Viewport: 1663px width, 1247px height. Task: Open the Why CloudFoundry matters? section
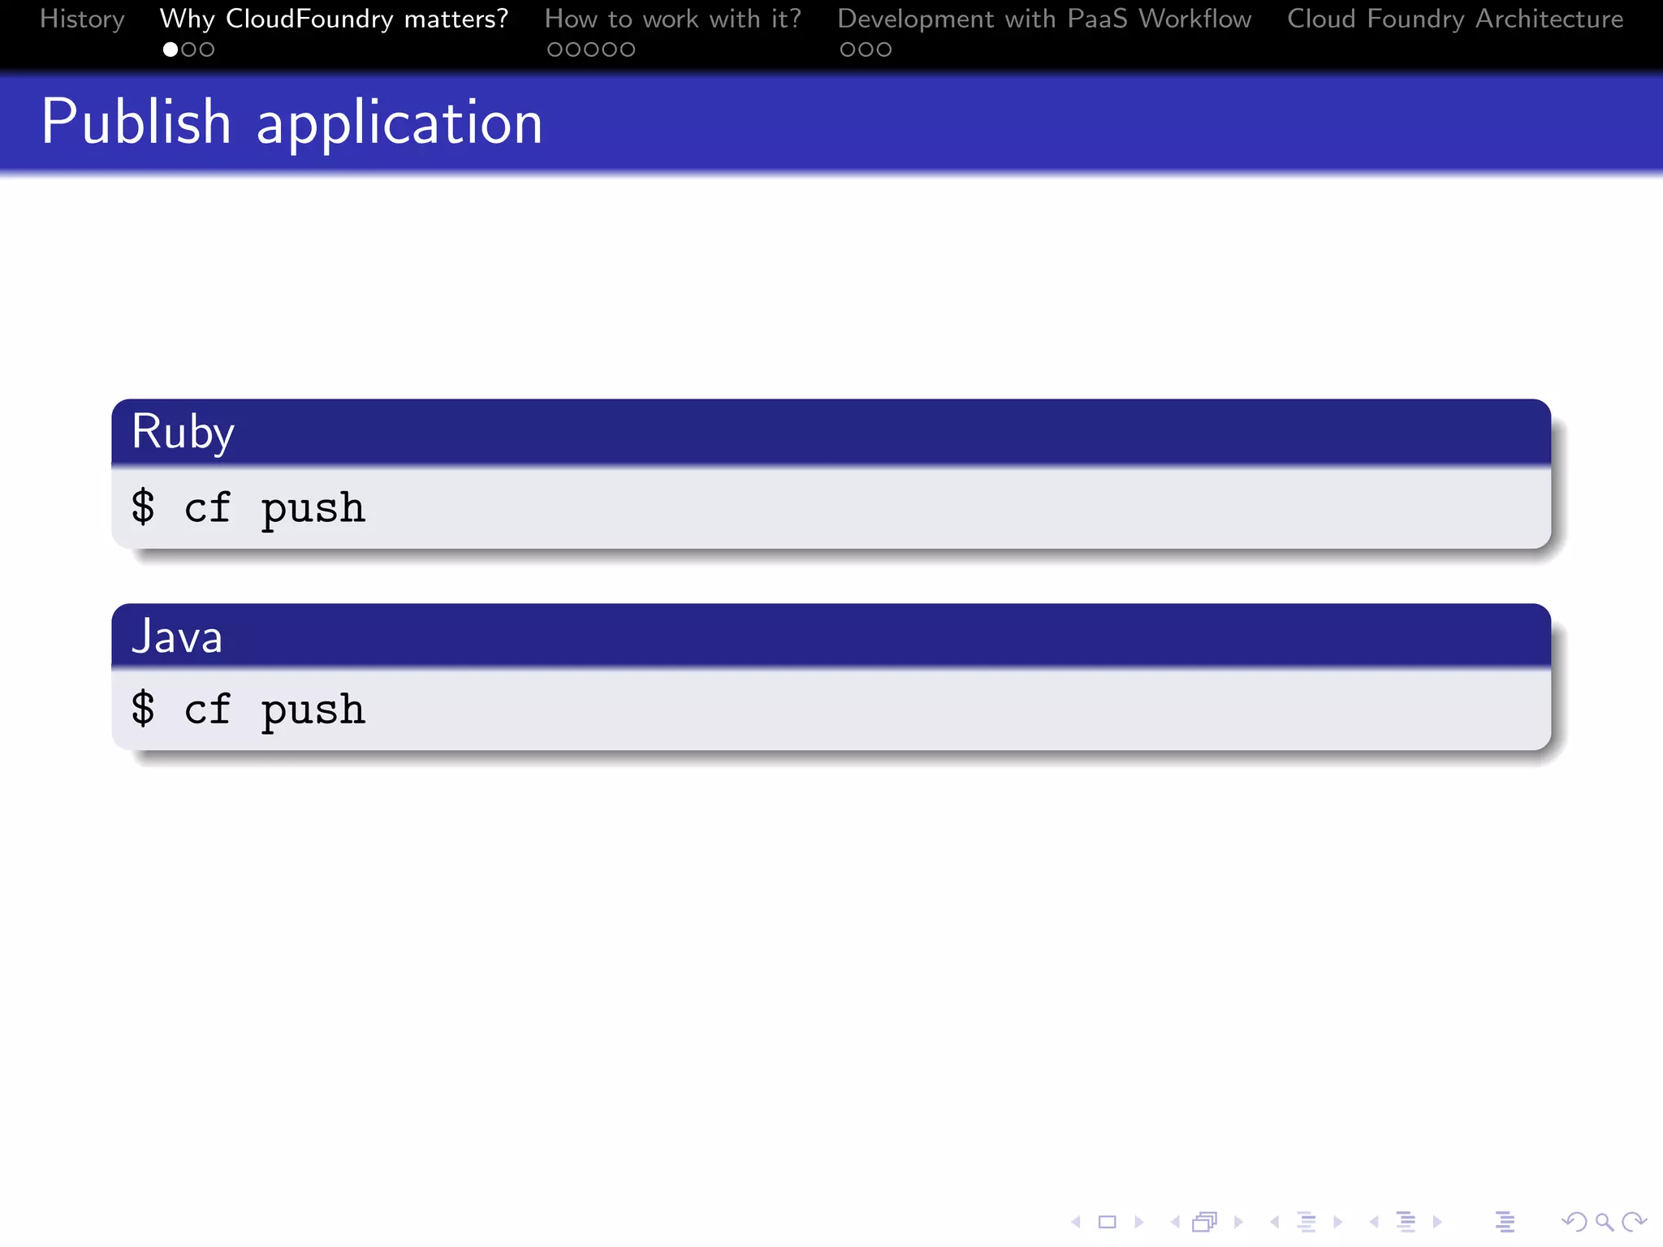click(x=334, y=19)
